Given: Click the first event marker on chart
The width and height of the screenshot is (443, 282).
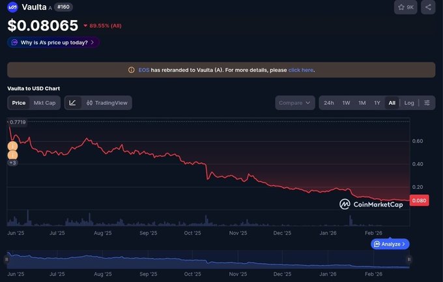Looking at the screenshot, I should click(x=12, y=147).
